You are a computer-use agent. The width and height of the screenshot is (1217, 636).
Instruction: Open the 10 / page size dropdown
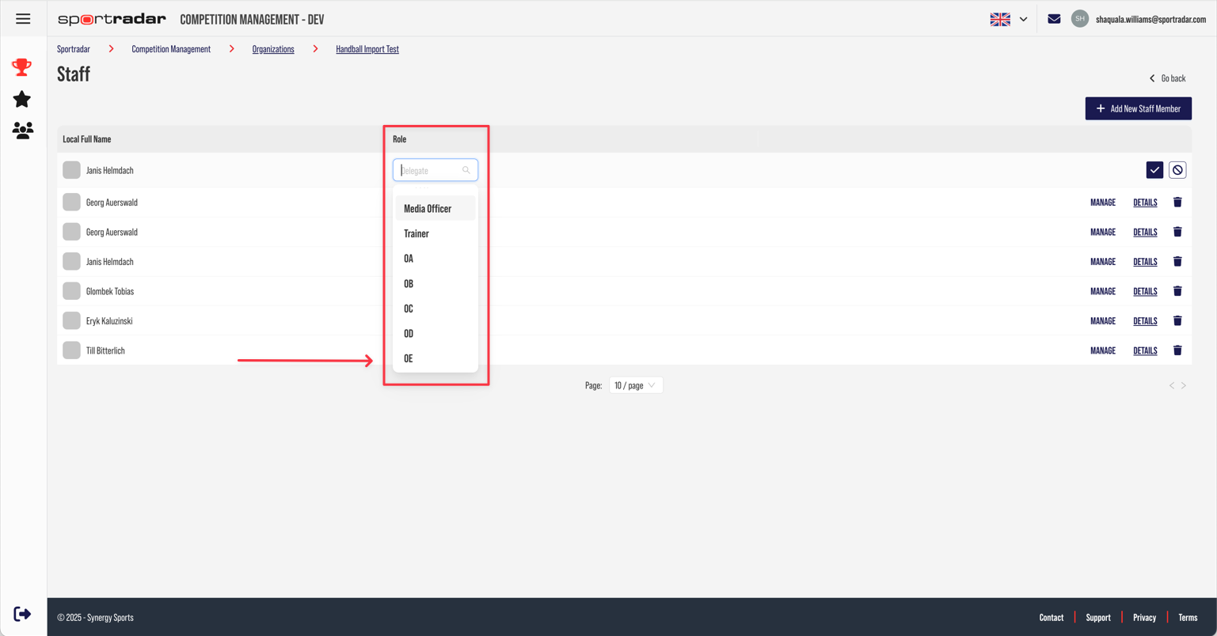(x=636, y=385)
